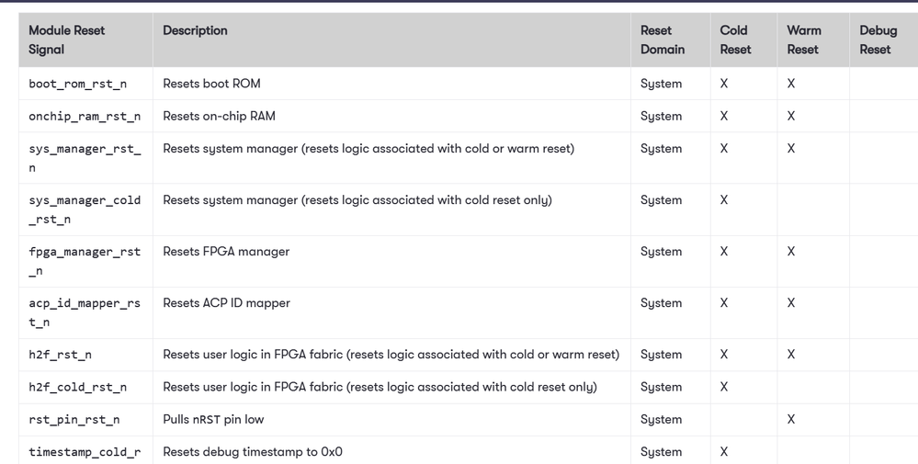Click the 'Resets ACP ID mapper' description
Viewport: 918px width, 464px height.
coord(227,302)
